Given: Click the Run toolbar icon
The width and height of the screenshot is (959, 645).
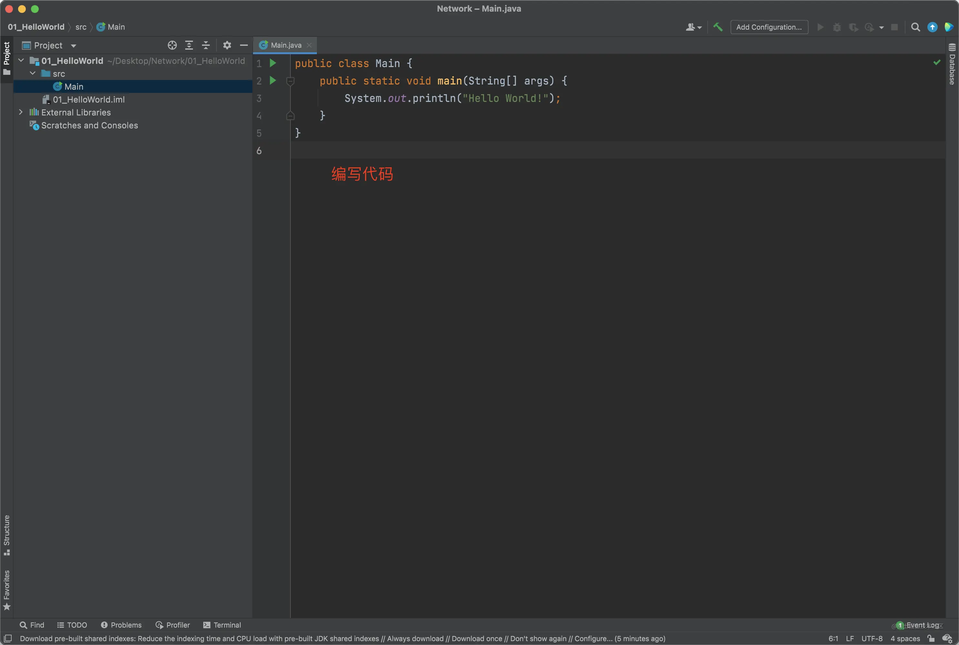Looking at the screenshot, I should pyautogui.click(x=820, y=27).
